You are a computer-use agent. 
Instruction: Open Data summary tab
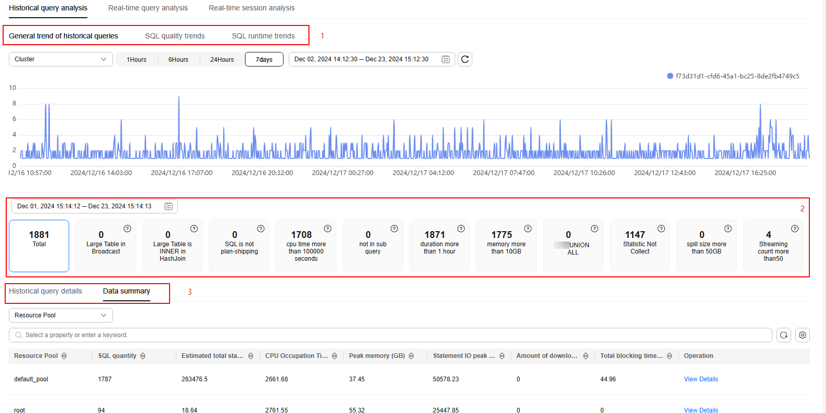(x=126, y=291)
